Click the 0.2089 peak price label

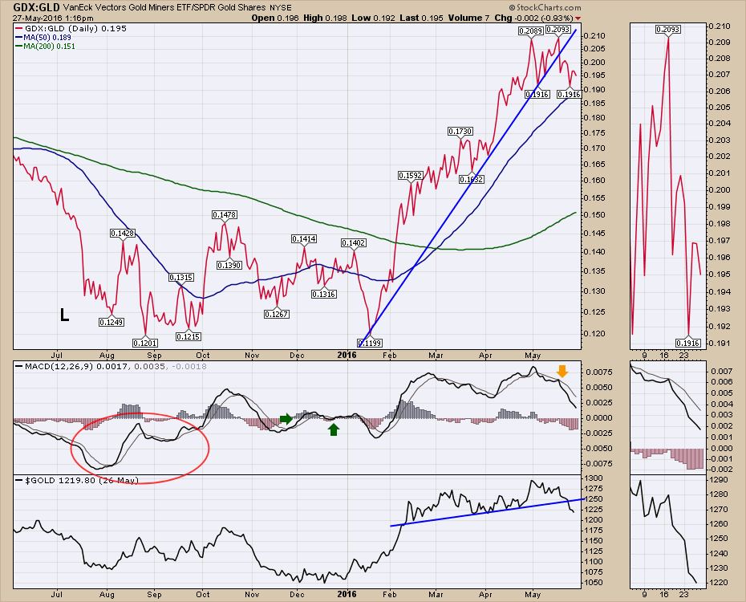530,31
